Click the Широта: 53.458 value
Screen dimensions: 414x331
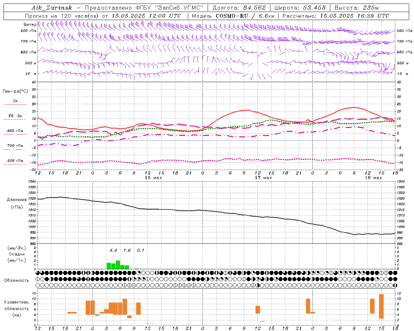pos(300,8)
